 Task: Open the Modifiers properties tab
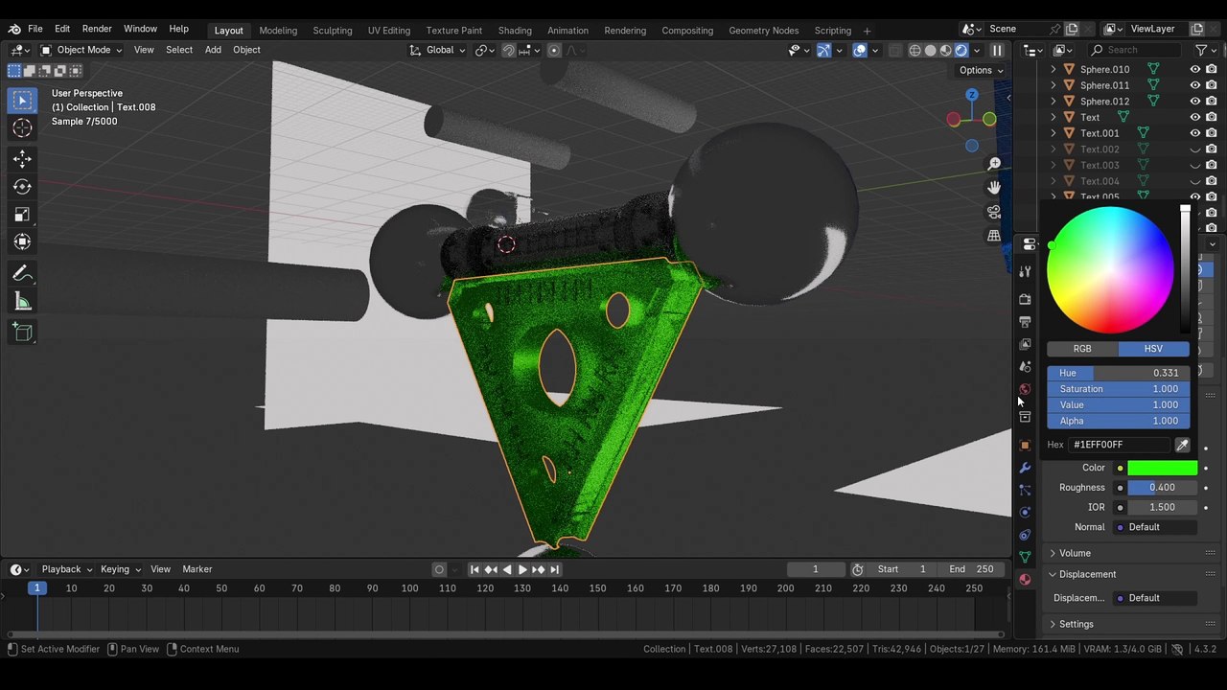(x=1025, y=468)
